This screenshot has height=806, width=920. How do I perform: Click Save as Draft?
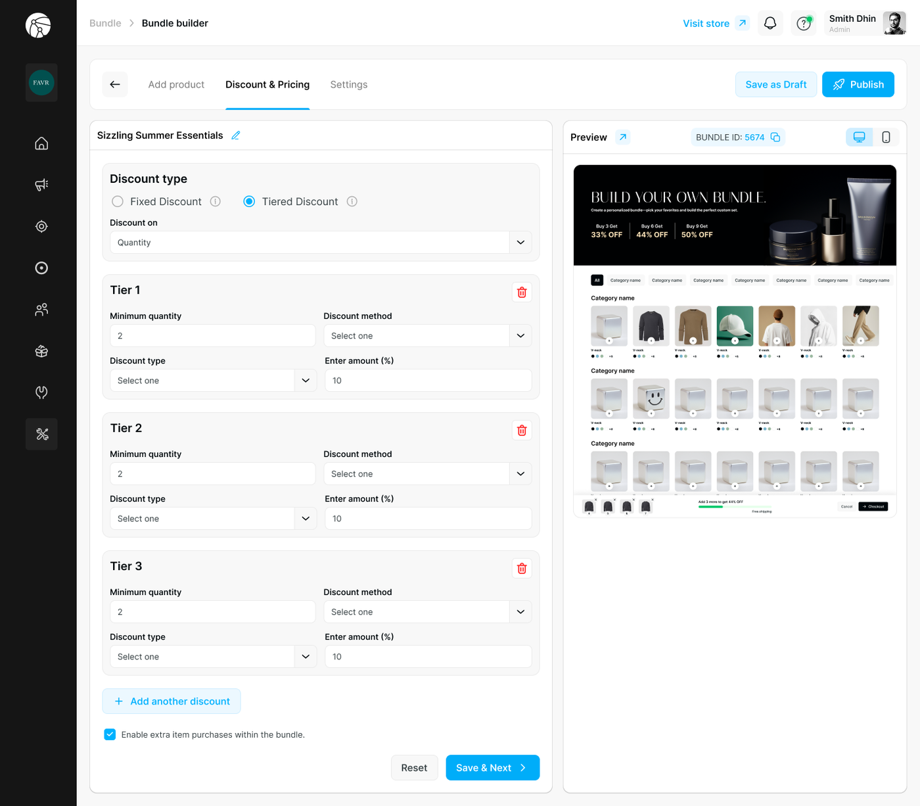(x=776, y=84)
